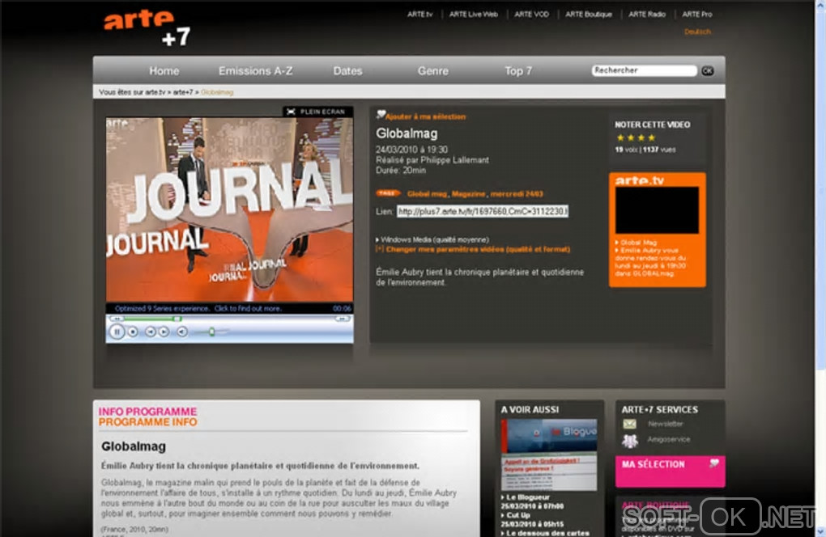Open the ARTE Radio top link
Viewport: 826px width, 537px height.
click(x=647, y=15)
